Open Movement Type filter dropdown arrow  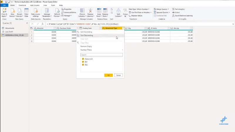point(123,28)
